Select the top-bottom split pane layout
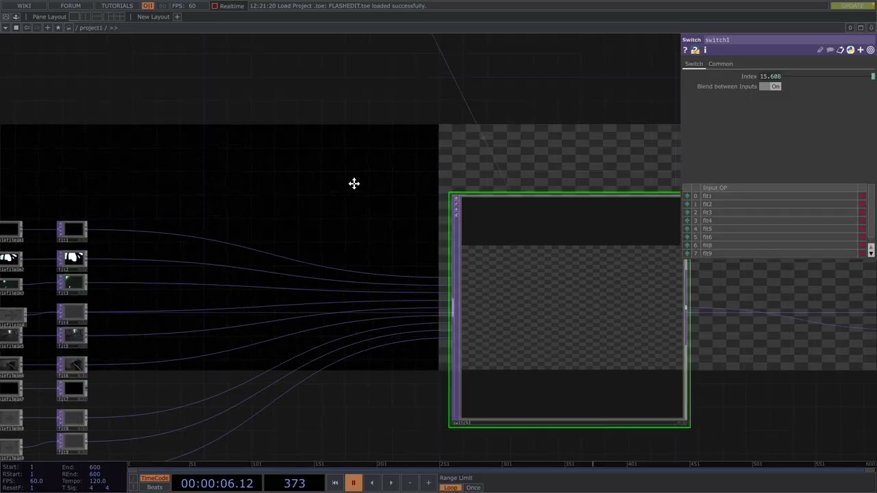This screenshot has height=493, width=877. (97, 16)
